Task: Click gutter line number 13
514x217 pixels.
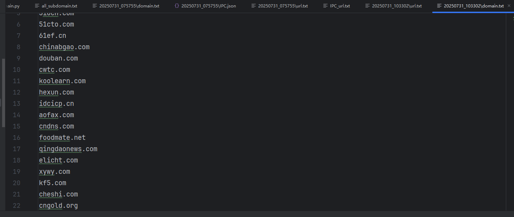Action: click(17, 104)
